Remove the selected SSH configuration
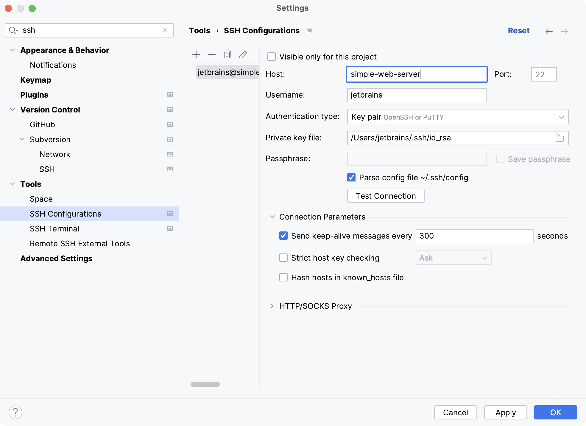This screenshot has height=426, width=586. pos(212,55)
